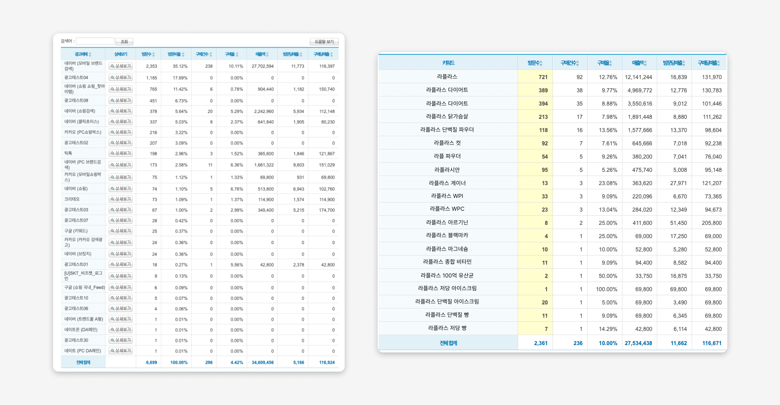Click keyword table total 27,534,438 value

click(x=638, y=343)
